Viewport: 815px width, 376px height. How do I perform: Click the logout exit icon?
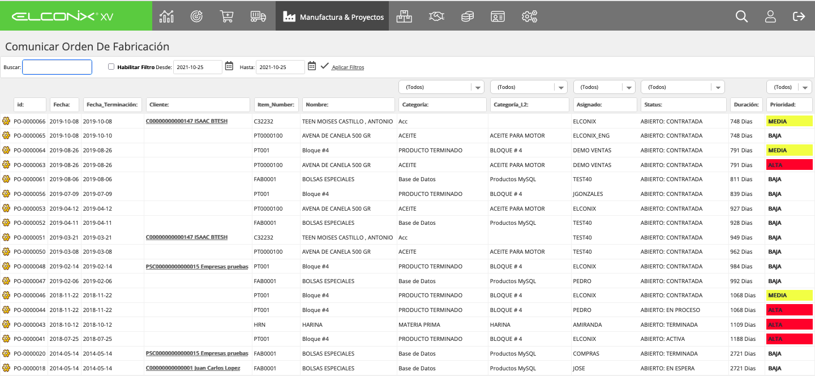(799, 16)
